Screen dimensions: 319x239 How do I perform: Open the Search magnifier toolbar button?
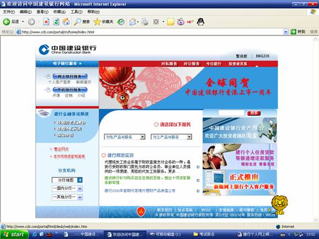click(x=82, y=22)
